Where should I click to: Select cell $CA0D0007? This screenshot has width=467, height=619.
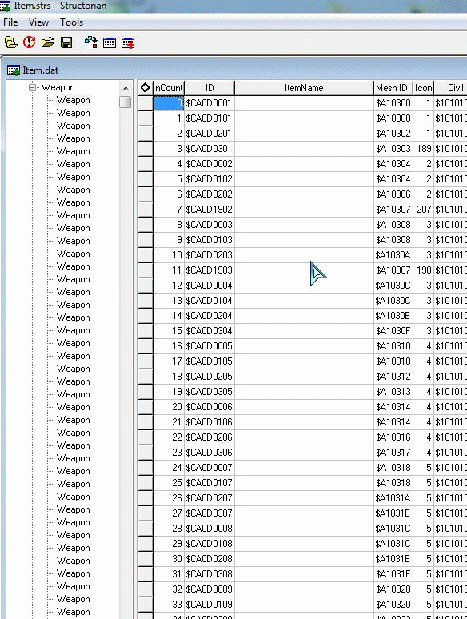210,468
